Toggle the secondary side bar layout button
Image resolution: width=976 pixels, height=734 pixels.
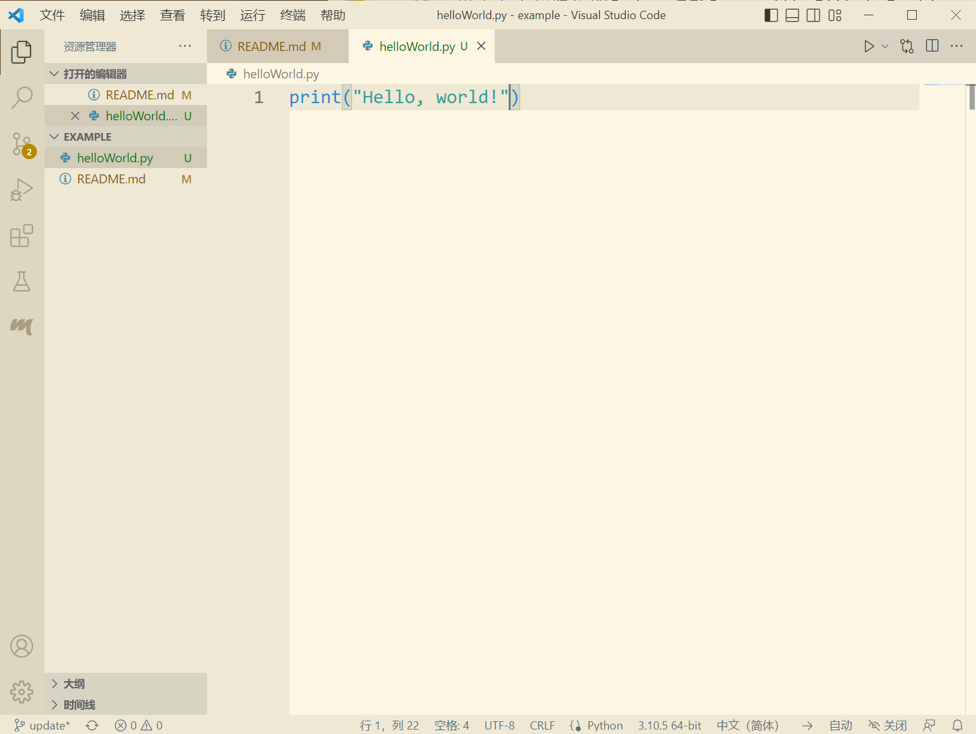point(814,15)
